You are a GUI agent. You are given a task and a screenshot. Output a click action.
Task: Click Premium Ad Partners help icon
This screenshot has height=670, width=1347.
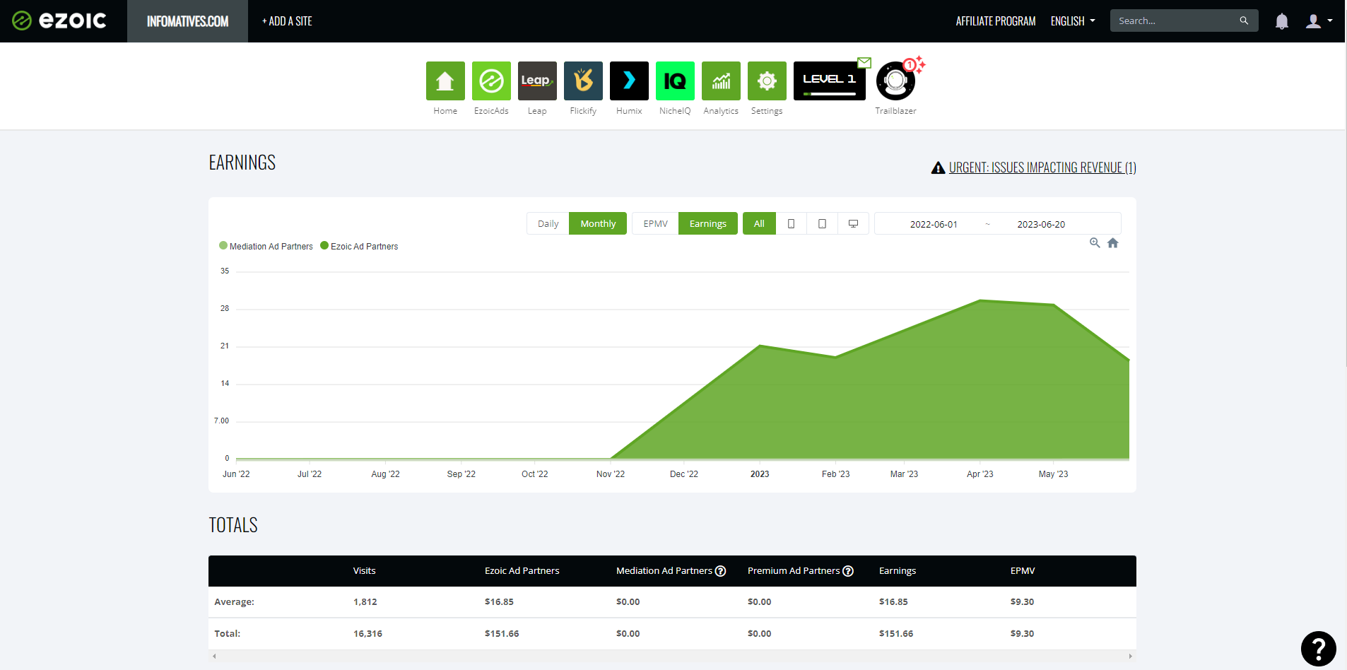pos(848,571)
